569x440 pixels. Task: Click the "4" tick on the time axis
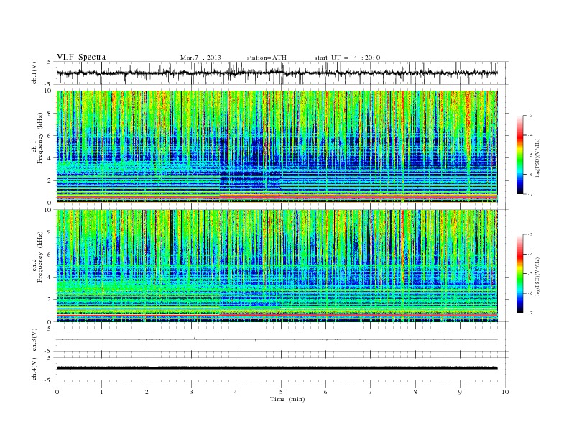coord(236,392)
